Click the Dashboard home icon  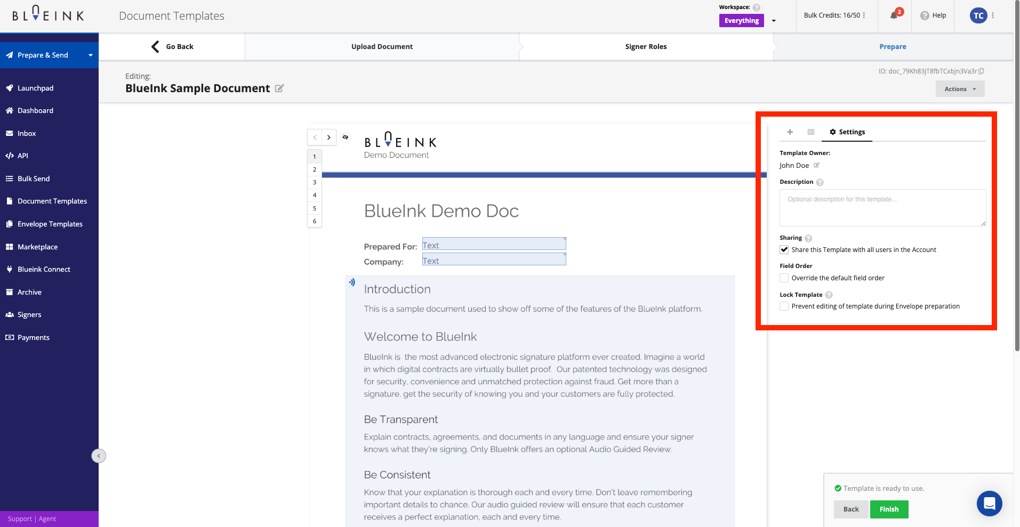(x=10, y=110)
